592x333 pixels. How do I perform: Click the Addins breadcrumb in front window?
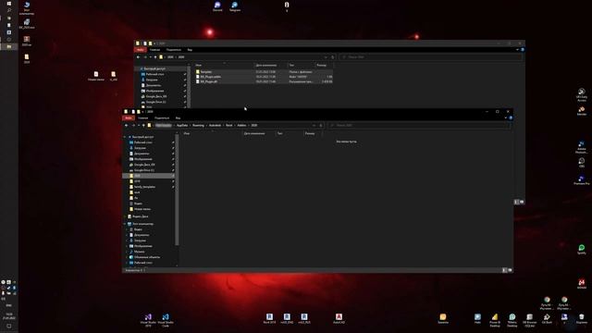point(241,126)
